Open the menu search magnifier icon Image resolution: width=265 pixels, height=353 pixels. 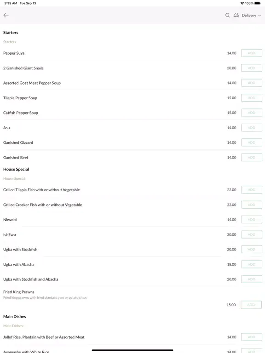tap(227, 15)
